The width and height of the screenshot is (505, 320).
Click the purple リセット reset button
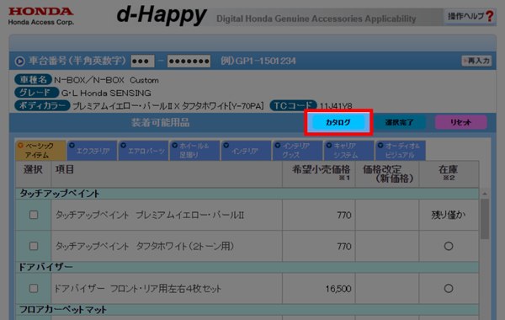point(461,122)
